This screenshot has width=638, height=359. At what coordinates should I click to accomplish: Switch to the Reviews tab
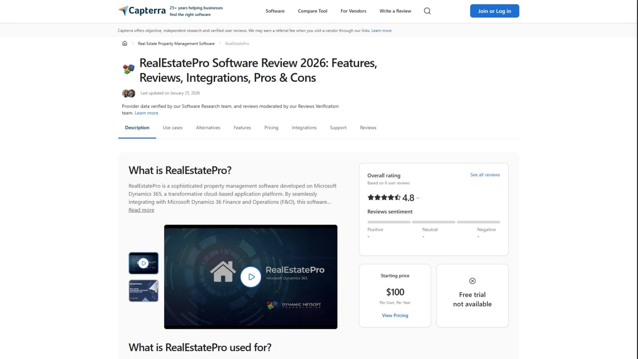[368, 128]
